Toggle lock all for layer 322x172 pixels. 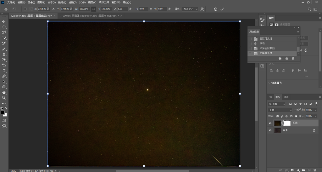tap(296, 116)
